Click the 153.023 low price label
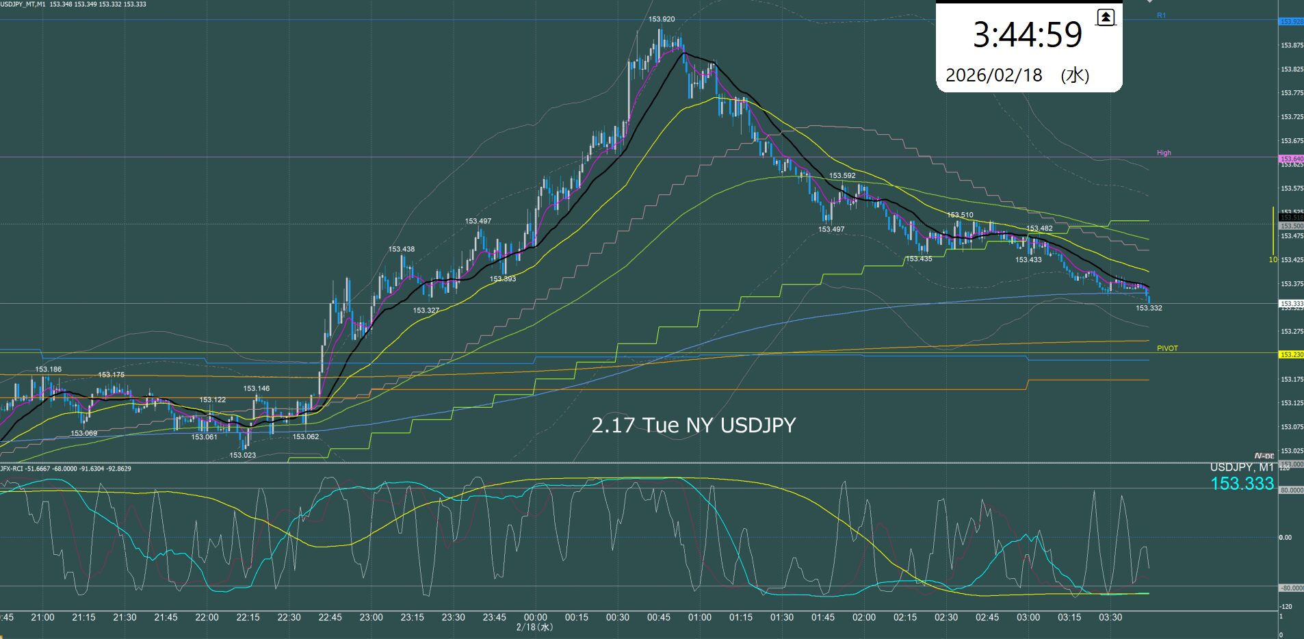This screenshot has height=639, width=1304. (242, 455)
